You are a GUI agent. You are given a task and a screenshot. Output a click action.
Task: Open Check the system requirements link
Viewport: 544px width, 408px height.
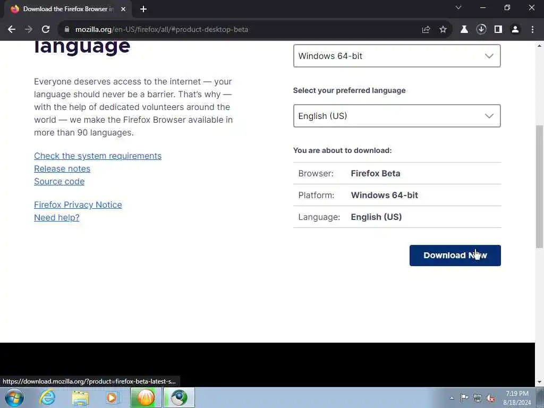pos(98,156)
